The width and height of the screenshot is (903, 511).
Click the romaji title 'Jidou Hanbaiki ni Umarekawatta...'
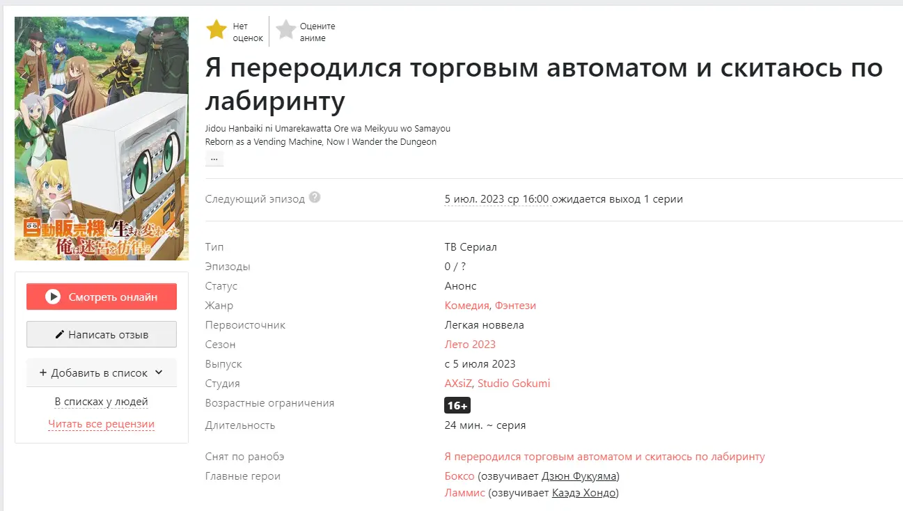(328, 129)
